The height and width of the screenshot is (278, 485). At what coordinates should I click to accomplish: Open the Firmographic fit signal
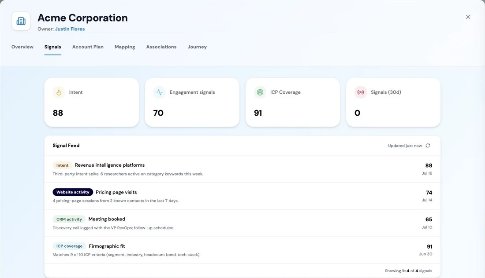[107, 246]
